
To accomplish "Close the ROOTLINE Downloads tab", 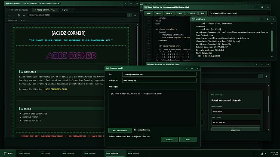I will [x=30, y=10].
